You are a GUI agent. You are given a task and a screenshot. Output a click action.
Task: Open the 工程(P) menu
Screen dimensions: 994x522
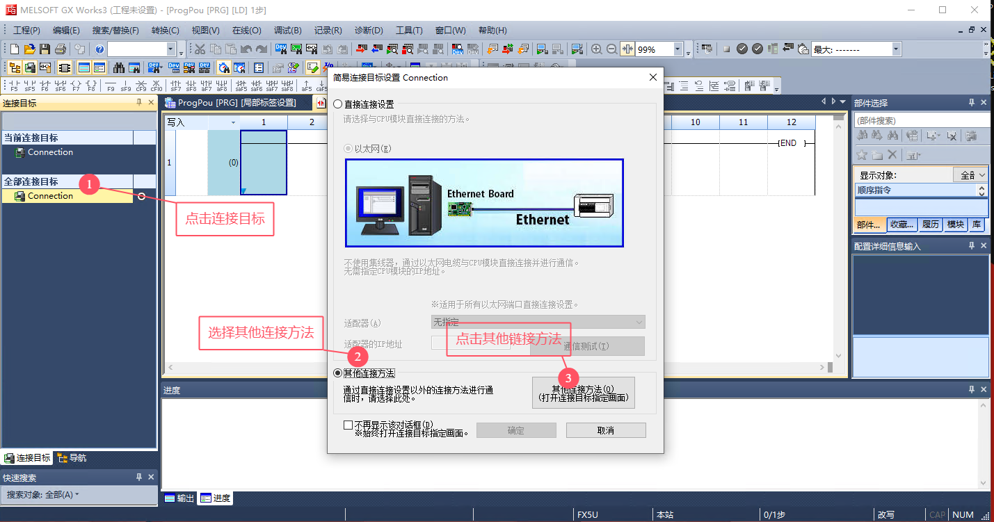coord(26,31)
